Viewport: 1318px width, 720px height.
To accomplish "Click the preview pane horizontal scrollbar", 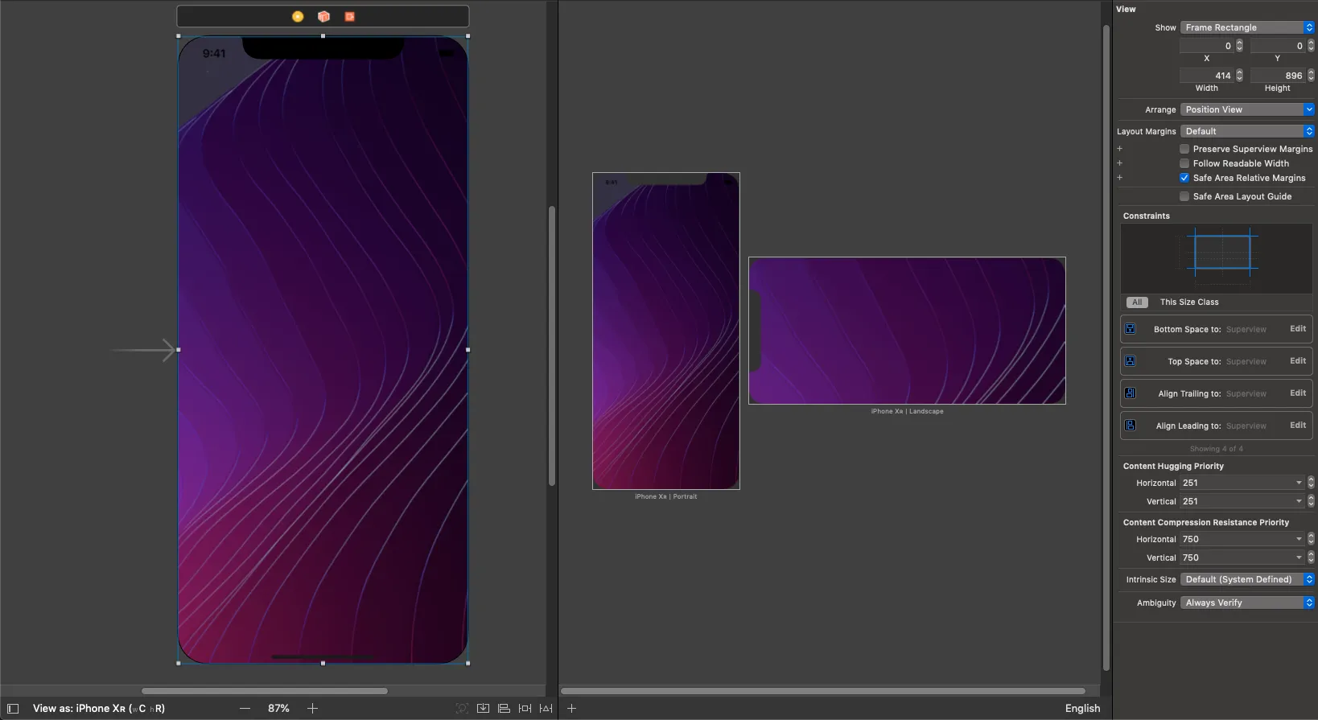I will 822,691.
